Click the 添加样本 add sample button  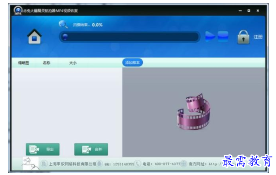[133, 62]
